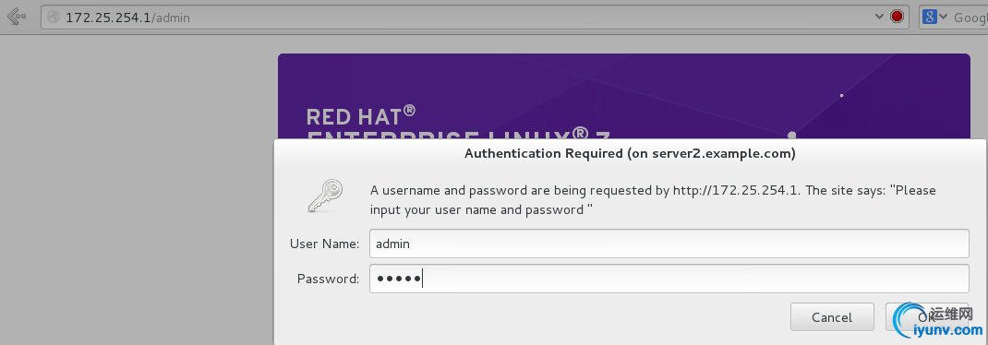Focus the Password input field
The image size is (988, 345).
(669, 279)
